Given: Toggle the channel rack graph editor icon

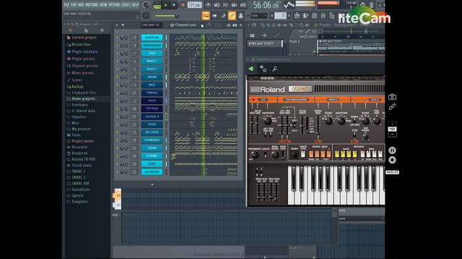Looking at the screenshot, I should [x=229, y=25].
